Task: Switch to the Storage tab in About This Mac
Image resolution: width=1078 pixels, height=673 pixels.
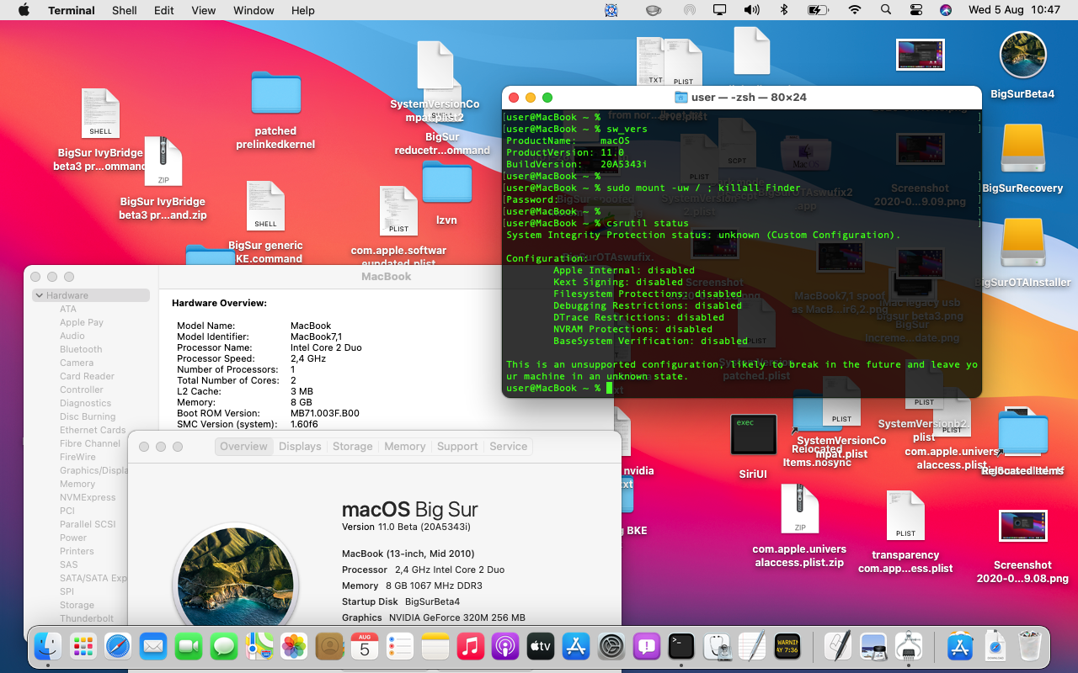Action: click(352, 447)
